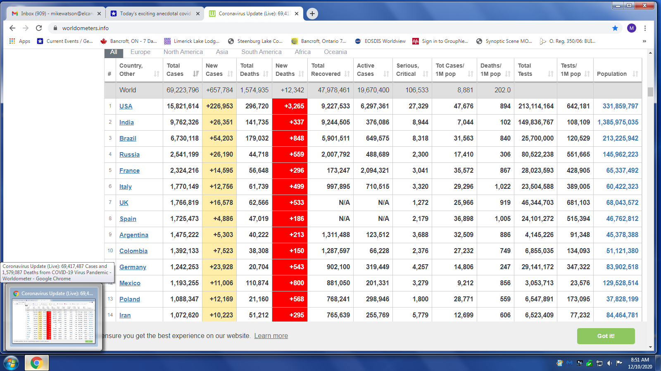The width and height of the screenshot is (661, 371).
Task: Close the Inbox Gmail tab
Action: pyautogui.click(x=99, y=14)
